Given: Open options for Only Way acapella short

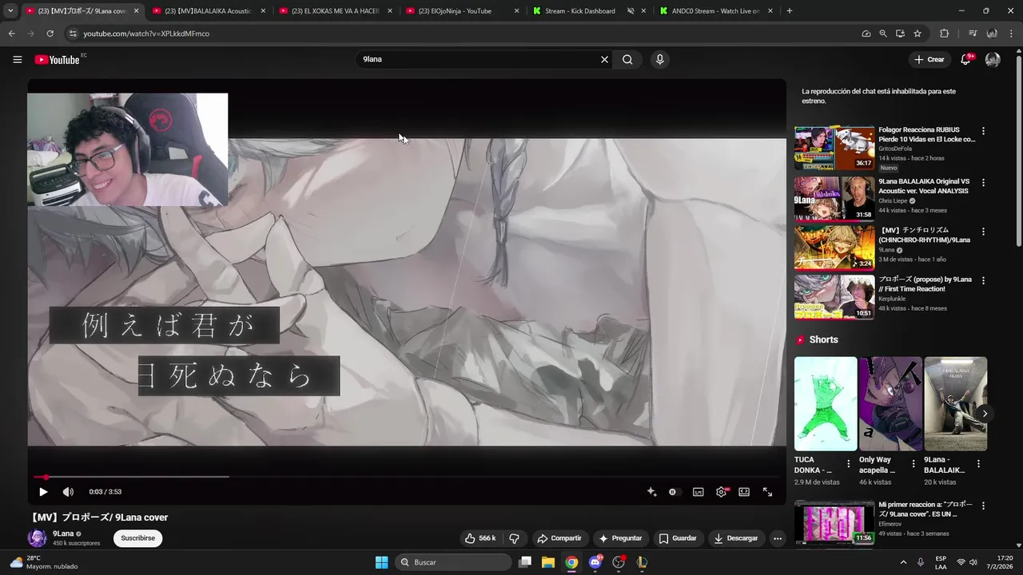Looking at the screenshot, I should point(914,463).
